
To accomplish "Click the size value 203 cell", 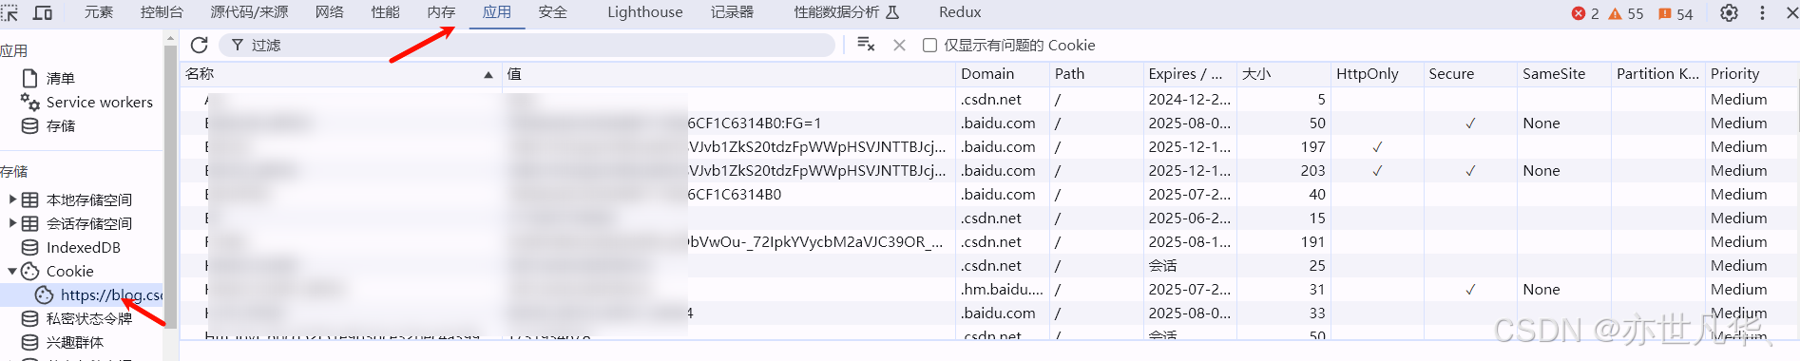I will coord(1283,170).
